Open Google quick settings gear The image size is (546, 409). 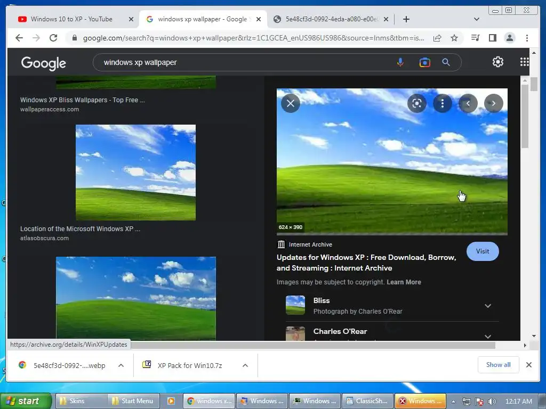498,62
